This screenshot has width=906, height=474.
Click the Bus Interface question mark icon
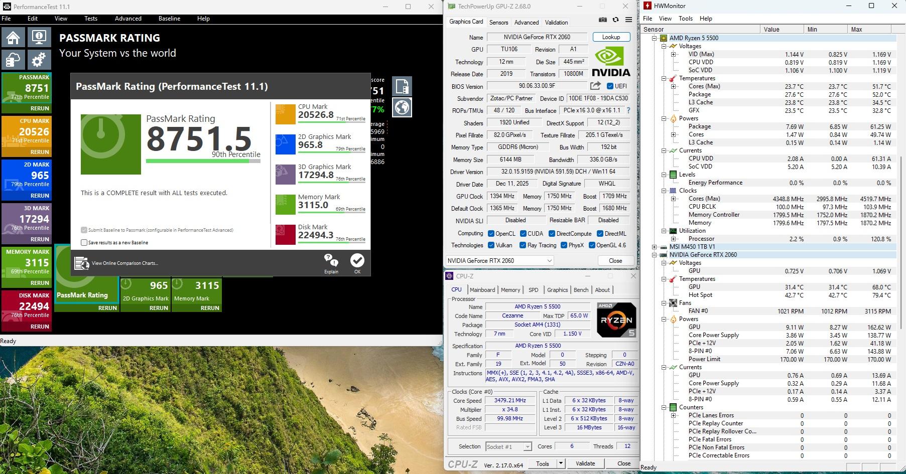(x=628, y=110)
